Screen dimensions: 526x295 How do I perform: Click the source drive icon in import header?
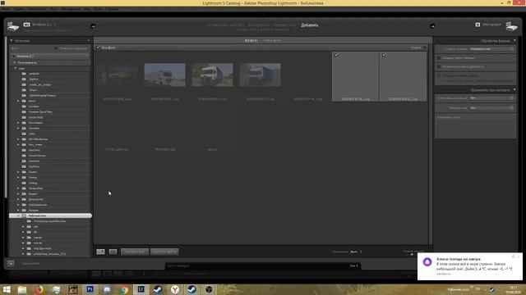(x=13, y=27)
